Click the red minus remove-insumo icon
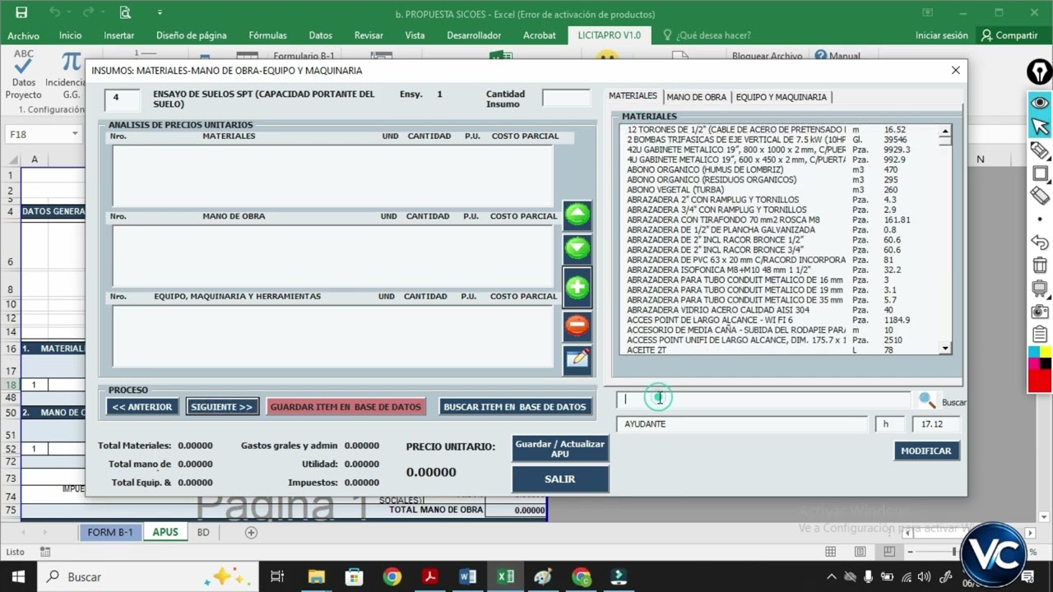Image resolution: width=1053 pixels, height=592 pixels. pyautogui.click(x=578, y=325)
